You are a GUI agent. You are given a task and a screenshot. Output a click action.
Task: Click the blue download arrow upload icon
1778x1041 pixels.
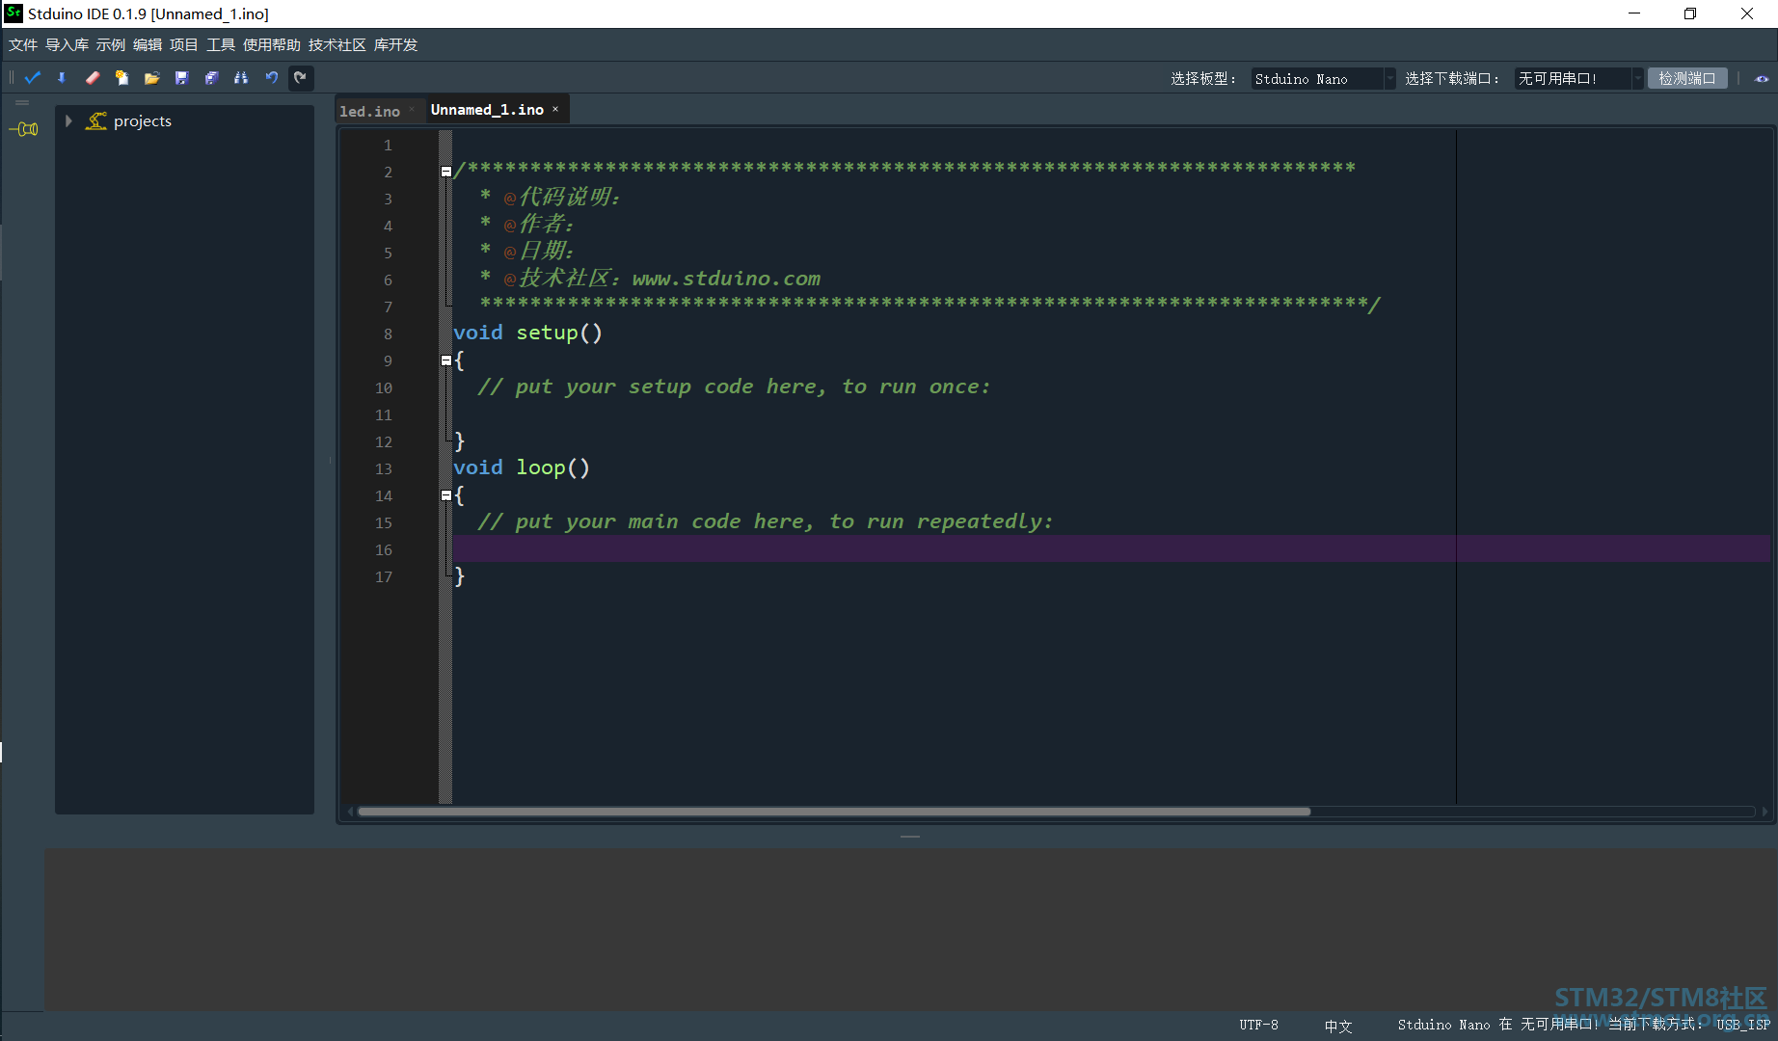[62, 78]
